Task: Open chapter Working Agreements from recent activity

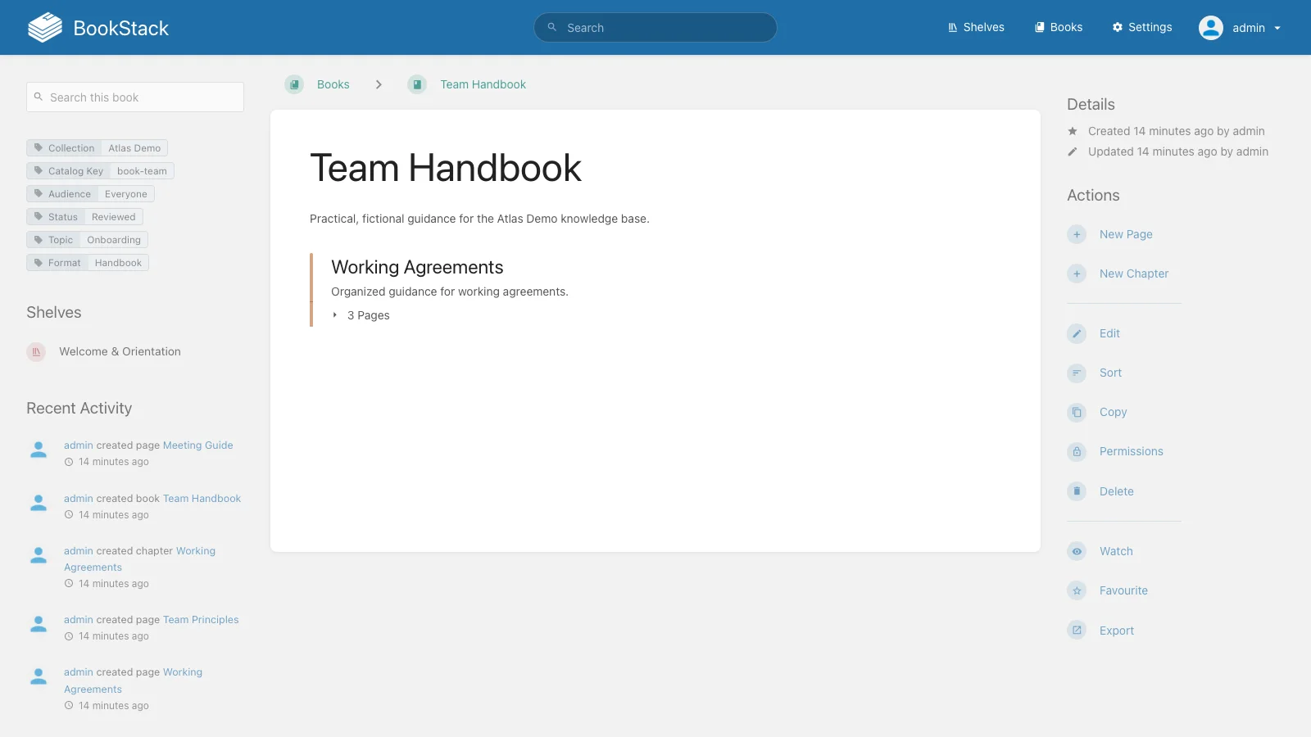Action: point(139,559)
